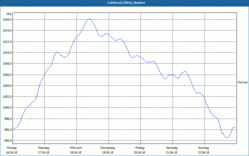This screenshot has height=156, width=249.
Task: Click the 1010,0 axis value
Action: [x=7, y=53]
